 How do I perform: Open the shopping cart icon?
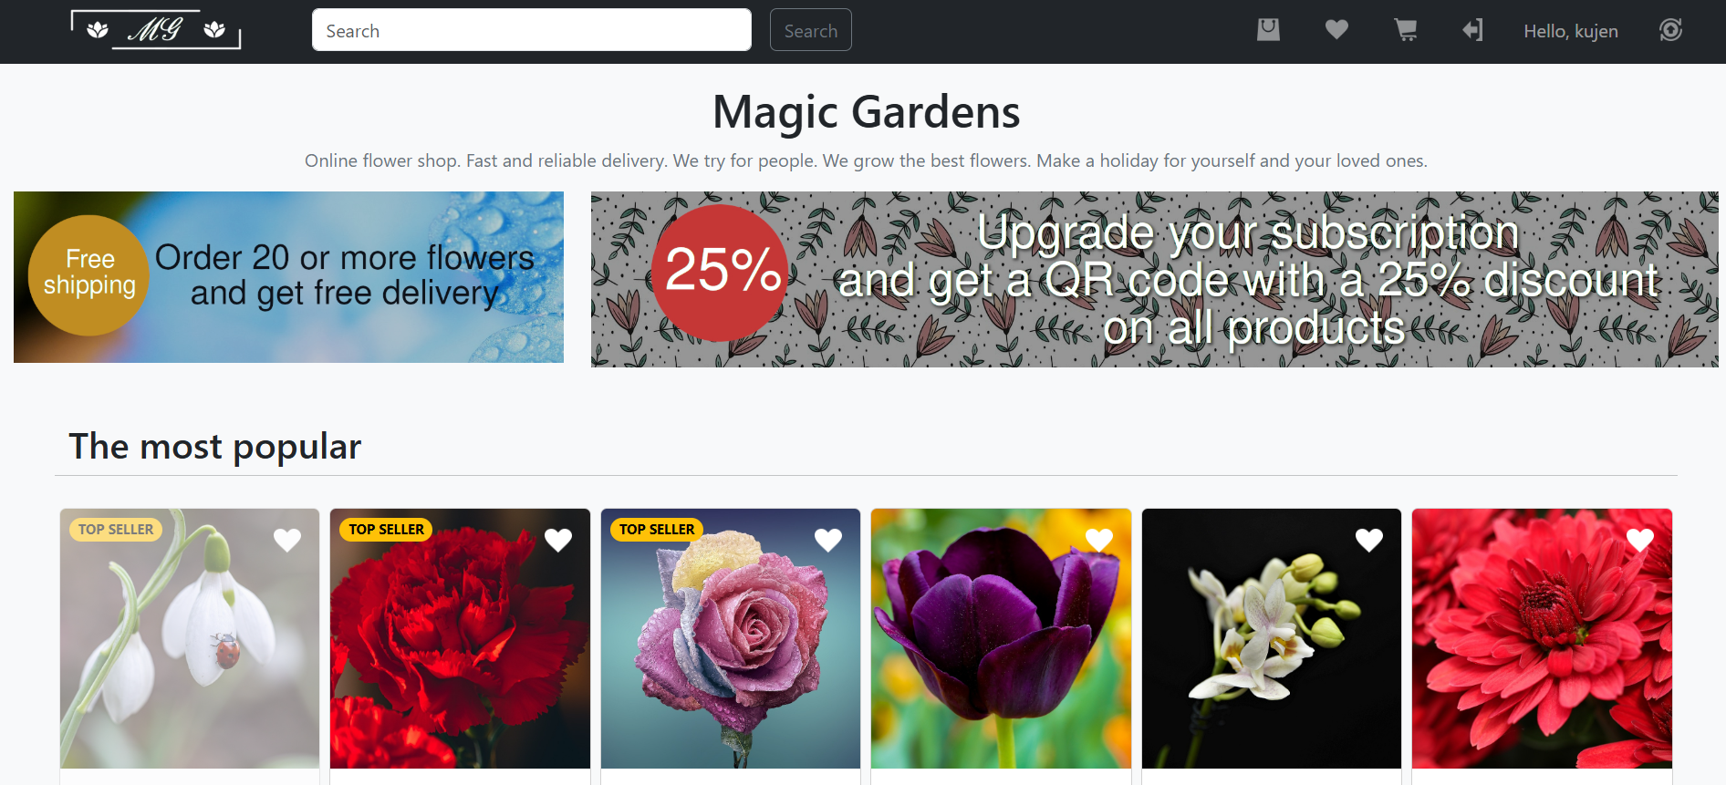[1406, 30]
